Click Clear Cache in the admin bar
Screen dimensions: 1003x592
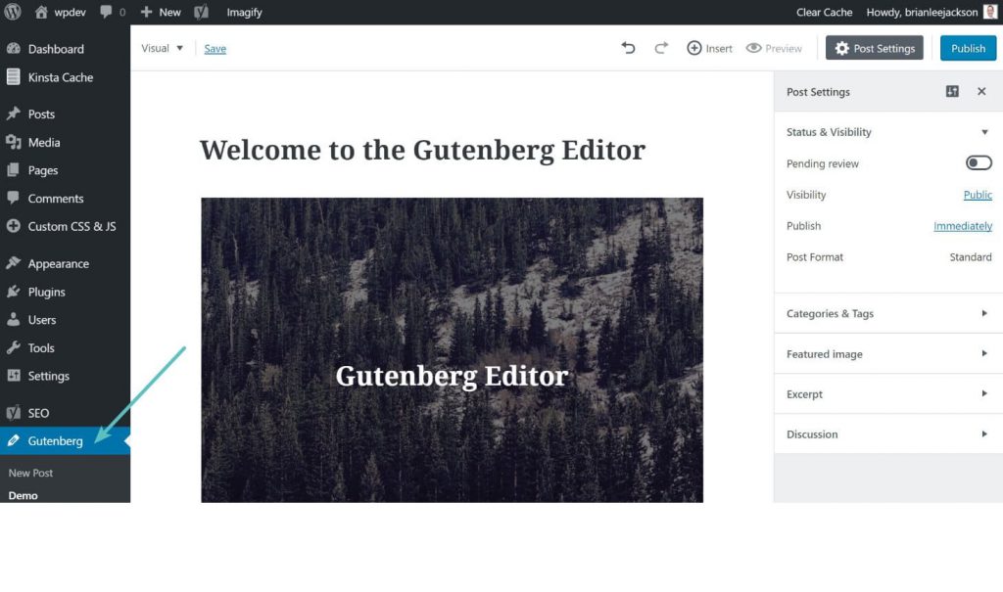pos(824,12)
